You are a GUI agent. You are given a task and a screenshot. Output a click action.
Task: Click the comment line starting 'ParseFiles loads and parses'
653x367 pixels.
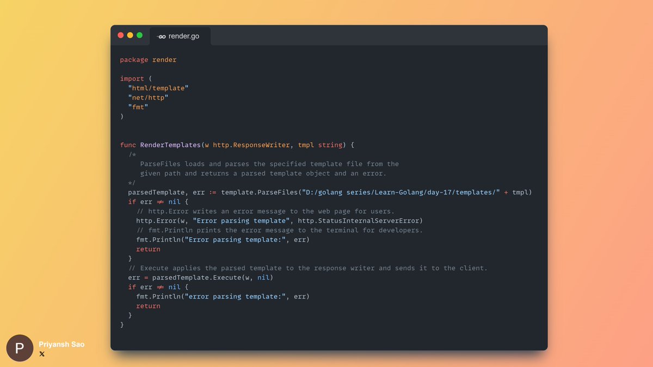point(269,164)
